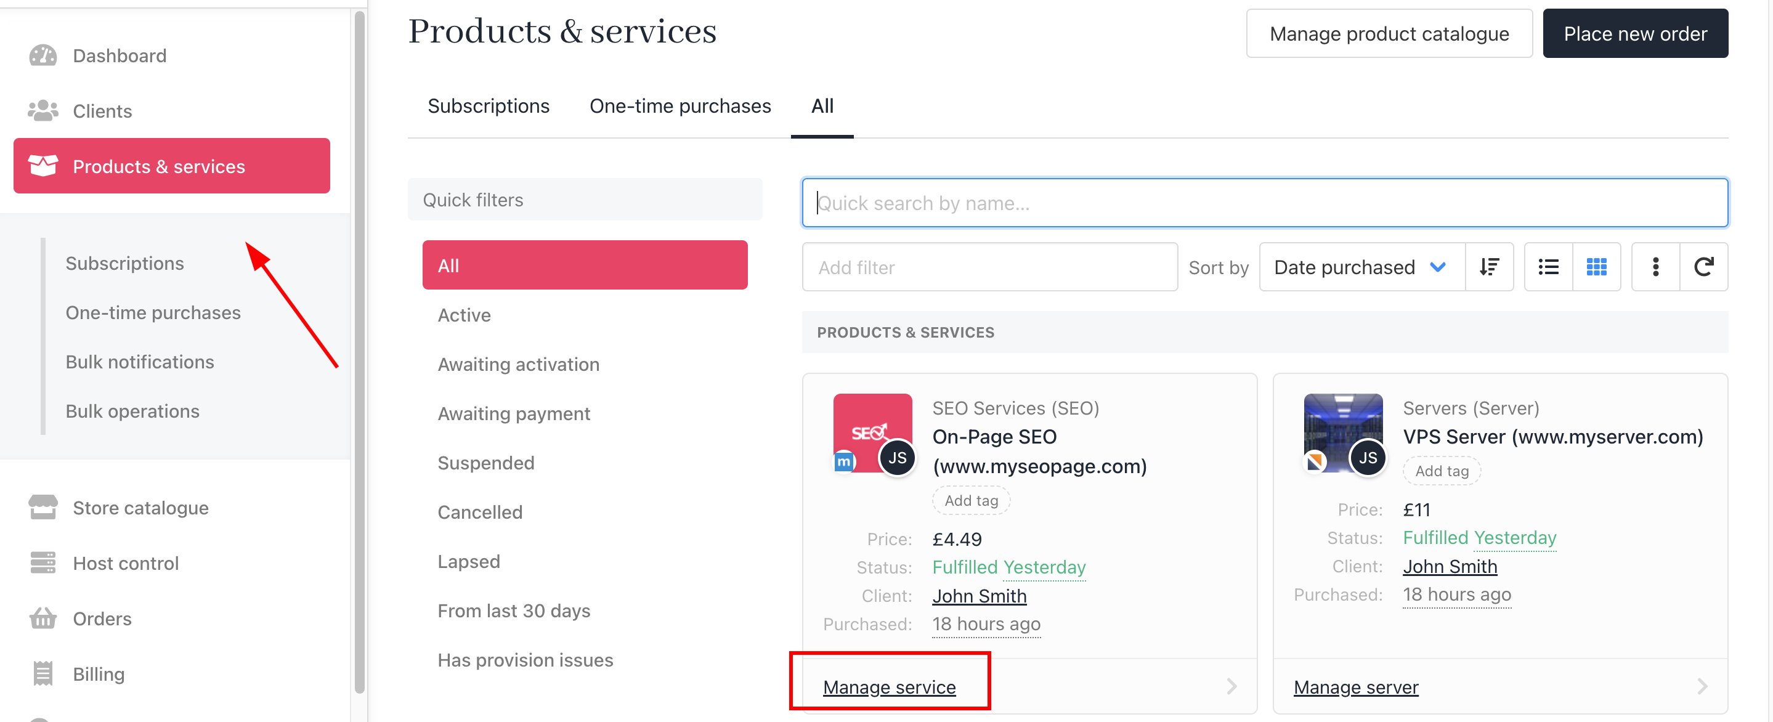The image size is (1773, 722).
Task: Add tag to On-Page SEO service
Action: coord(971,500)
